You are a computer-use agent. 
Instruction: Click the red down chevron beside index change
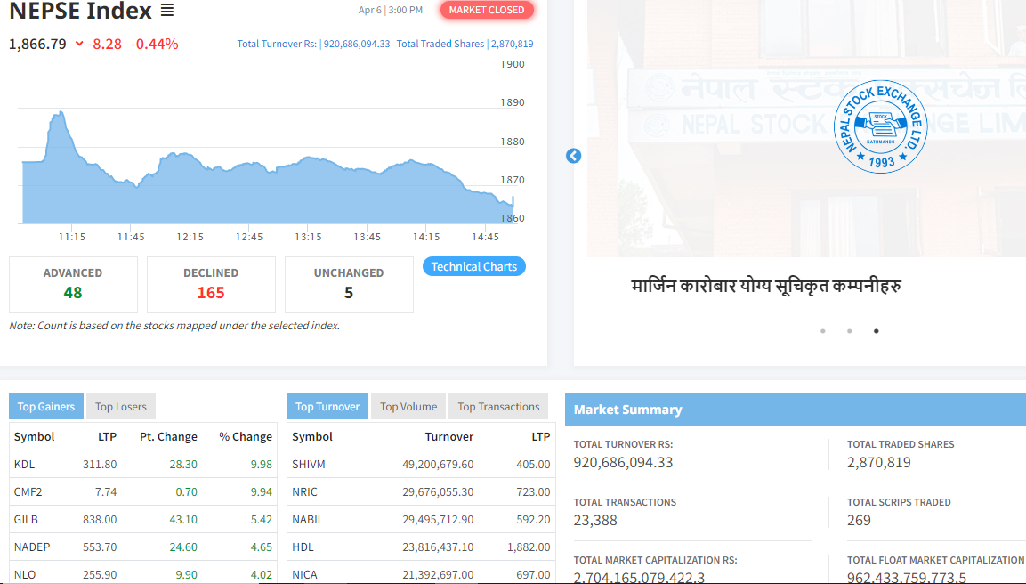79,44
